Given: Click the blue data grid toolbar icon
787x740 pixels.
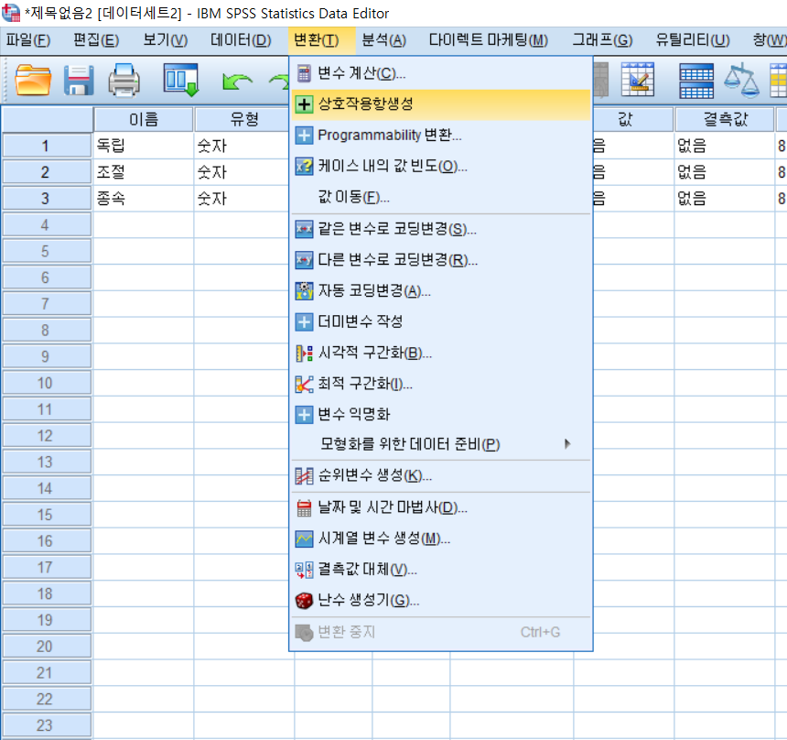Looking at the screenshot, I should [x=696, y=81].
